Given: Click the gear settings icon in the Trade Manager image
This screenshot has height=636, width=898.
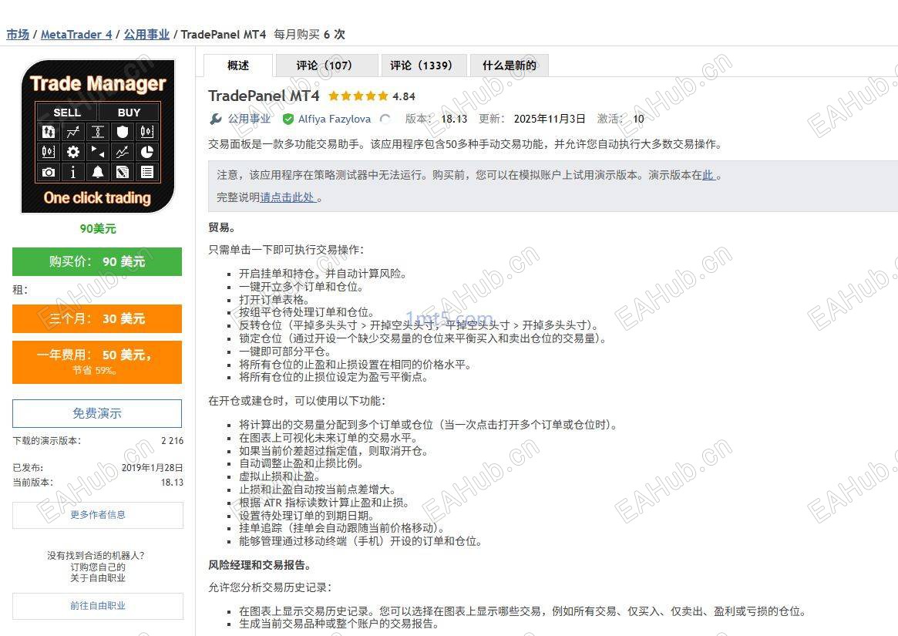Looking at the screenshot, I should (72, 152).
